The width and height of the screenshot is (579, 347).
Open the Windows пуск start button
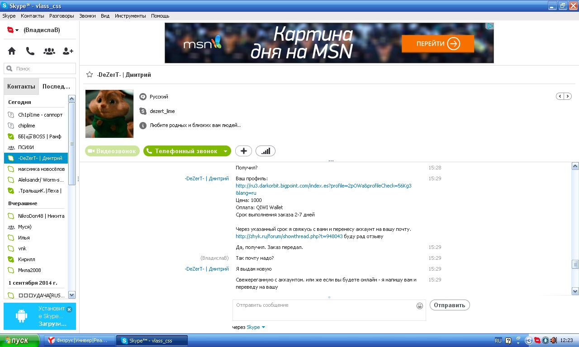(20, 340)
